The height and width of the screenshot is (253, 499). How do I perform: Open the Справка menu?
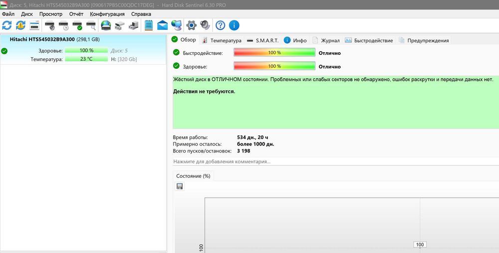click(x=141, y=14)
